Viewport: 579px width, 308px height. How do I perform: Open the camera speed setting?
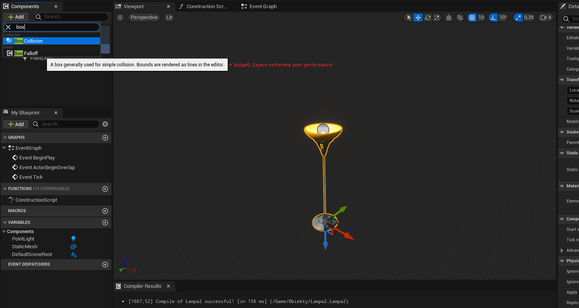point(546,17)
